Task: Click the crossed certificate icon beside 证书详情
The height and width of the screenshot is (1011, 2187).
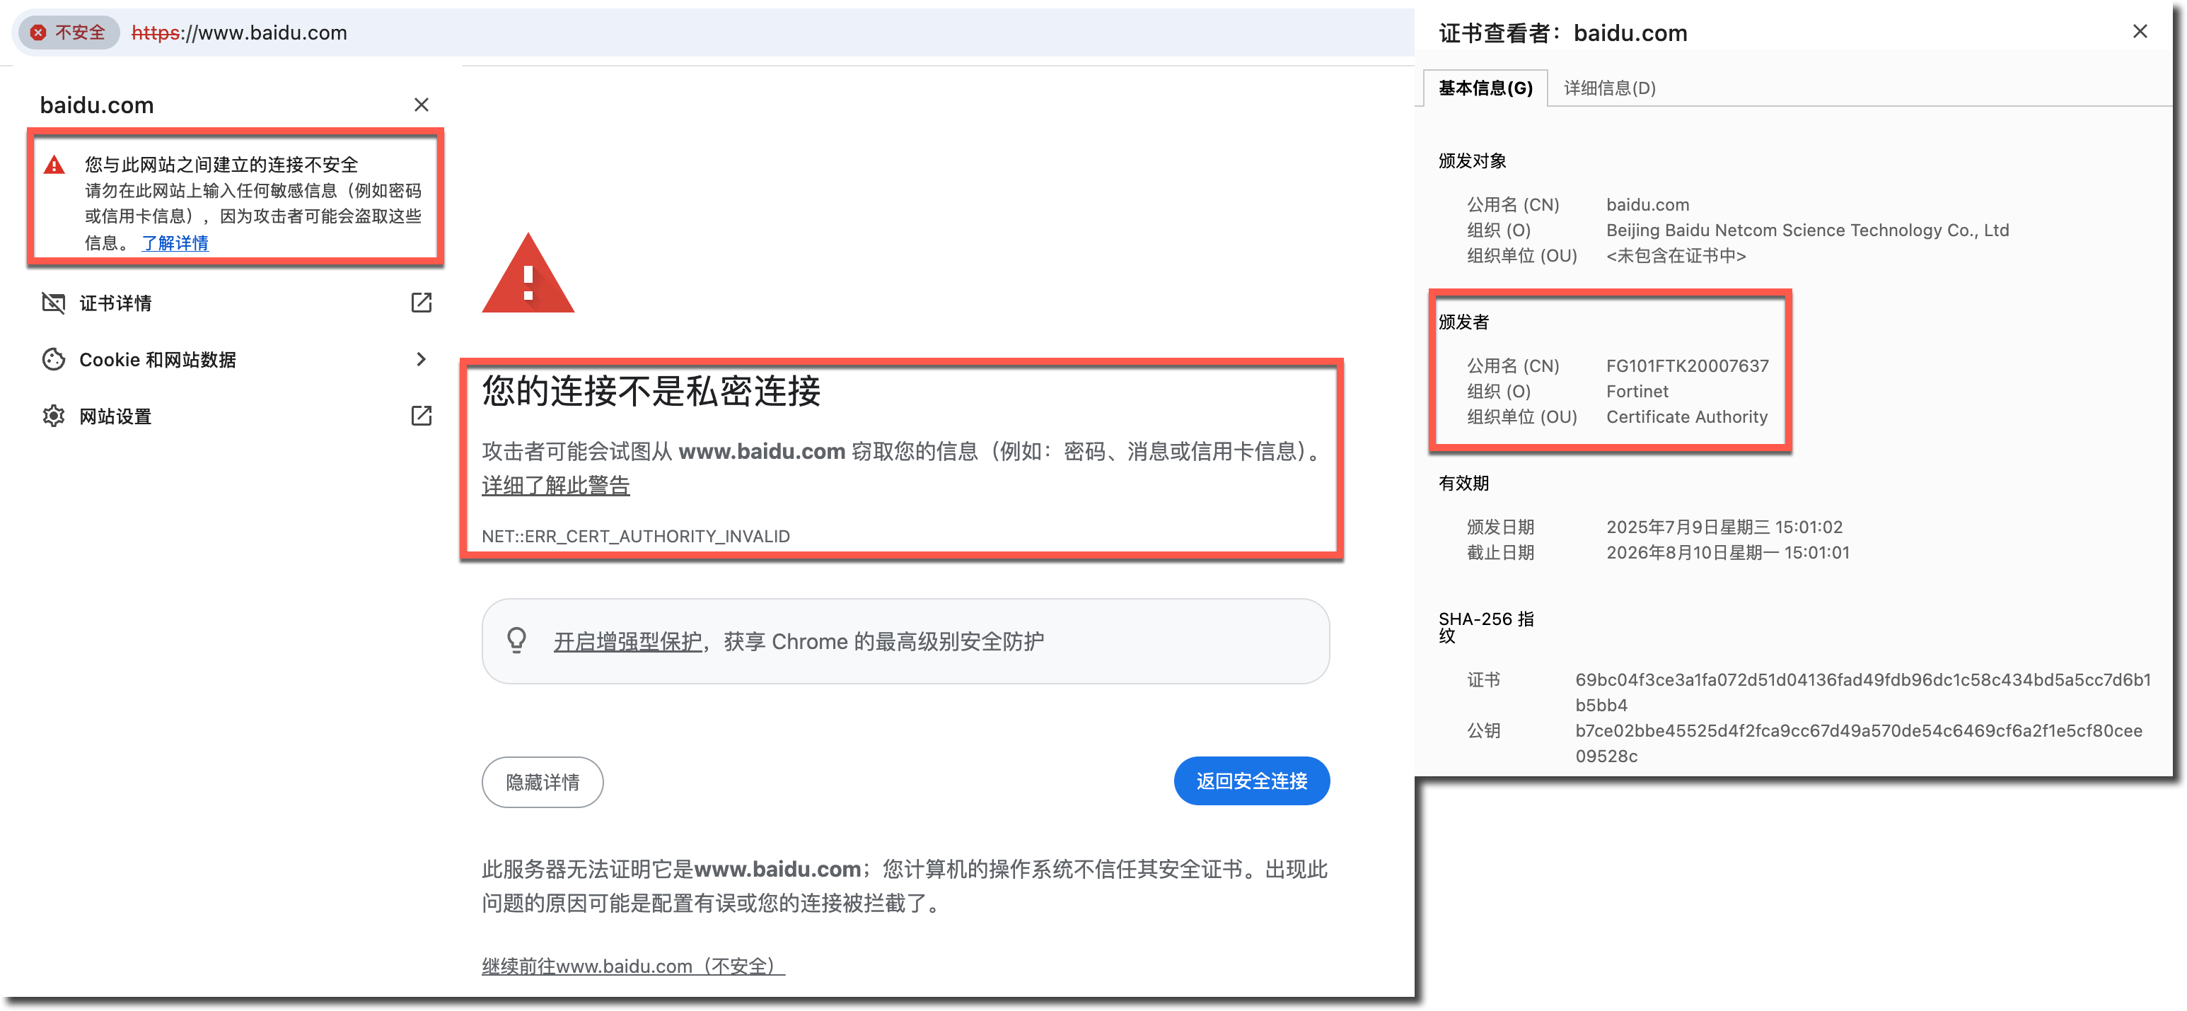Action: click(x=54, y=303)
